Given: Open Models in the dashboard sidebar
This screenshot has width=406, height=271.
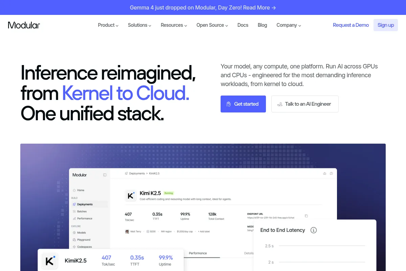Looking at the screenshot, I should point(80,233).
